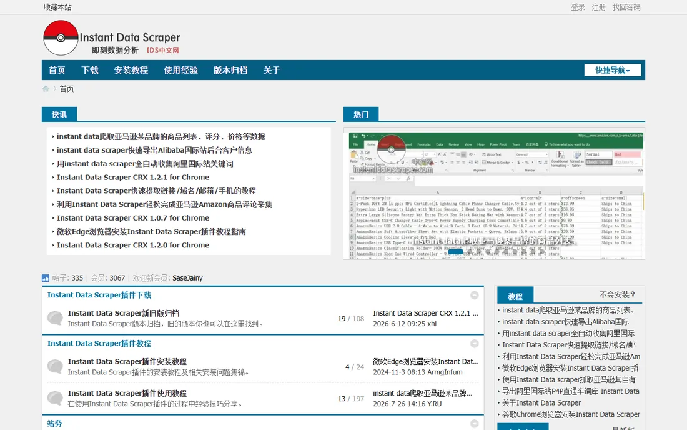The image size is (687, 430).
Task: Click the 19 / 108 post count
Action: pyautogui.click(x=351, y=319)
